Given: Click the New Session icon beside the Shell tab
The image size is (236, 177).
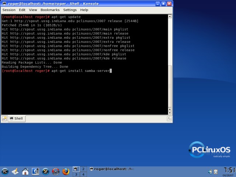Looking at the screenshot, I should click(x=4, y=119).
